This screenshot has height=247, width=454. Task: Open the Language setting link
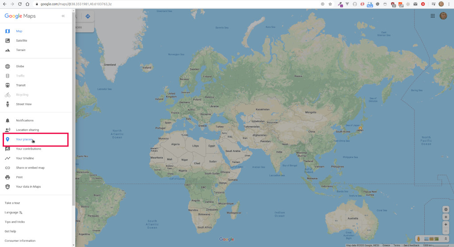pyautogui.click(x=13, y=212)
